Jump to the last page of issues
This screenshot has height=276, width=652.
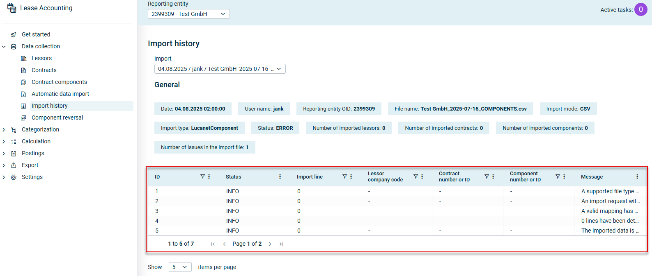[x=281, y=244]
